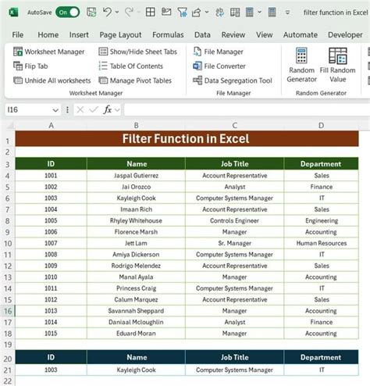Click ID cell '1012'
This screenshot has width=370, height=386.
coord(51,299)
